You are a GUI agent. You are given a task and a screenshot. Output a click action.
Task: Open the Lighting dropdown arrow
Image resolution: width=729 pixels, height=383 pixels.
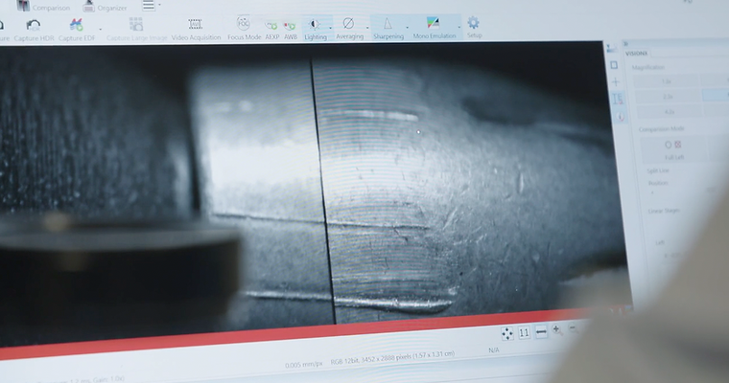[x=331, y=29]
